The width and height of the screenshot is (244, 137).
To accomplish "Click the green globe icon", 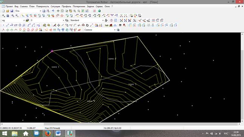I will point(99,11).
